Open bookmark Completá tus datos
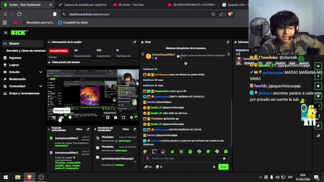324x182 pixels. tap(73, 22)
